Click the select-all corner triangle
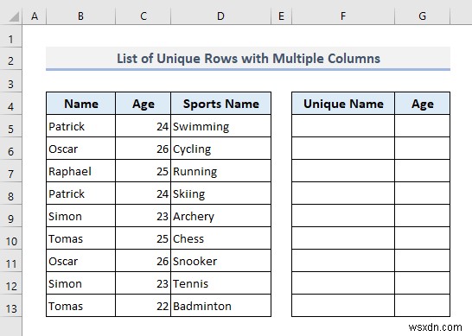This screenshot has width=472, height=336. [14, 16]
